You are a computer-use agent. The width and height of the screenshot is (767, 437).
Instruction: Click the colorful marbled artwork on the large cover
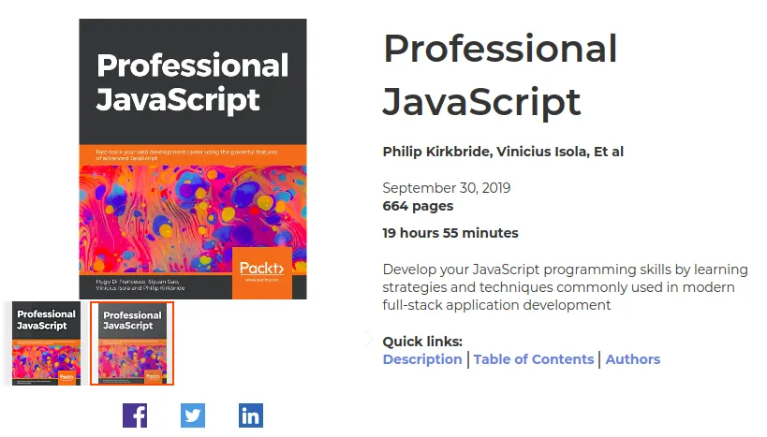(x=193, y=217)
